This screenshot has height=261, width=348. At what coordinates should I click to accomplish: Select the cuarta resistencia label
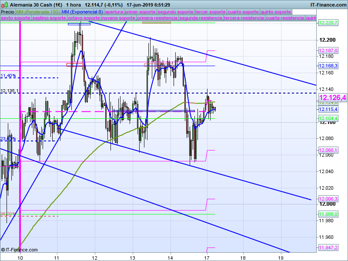tap(285, 18)
